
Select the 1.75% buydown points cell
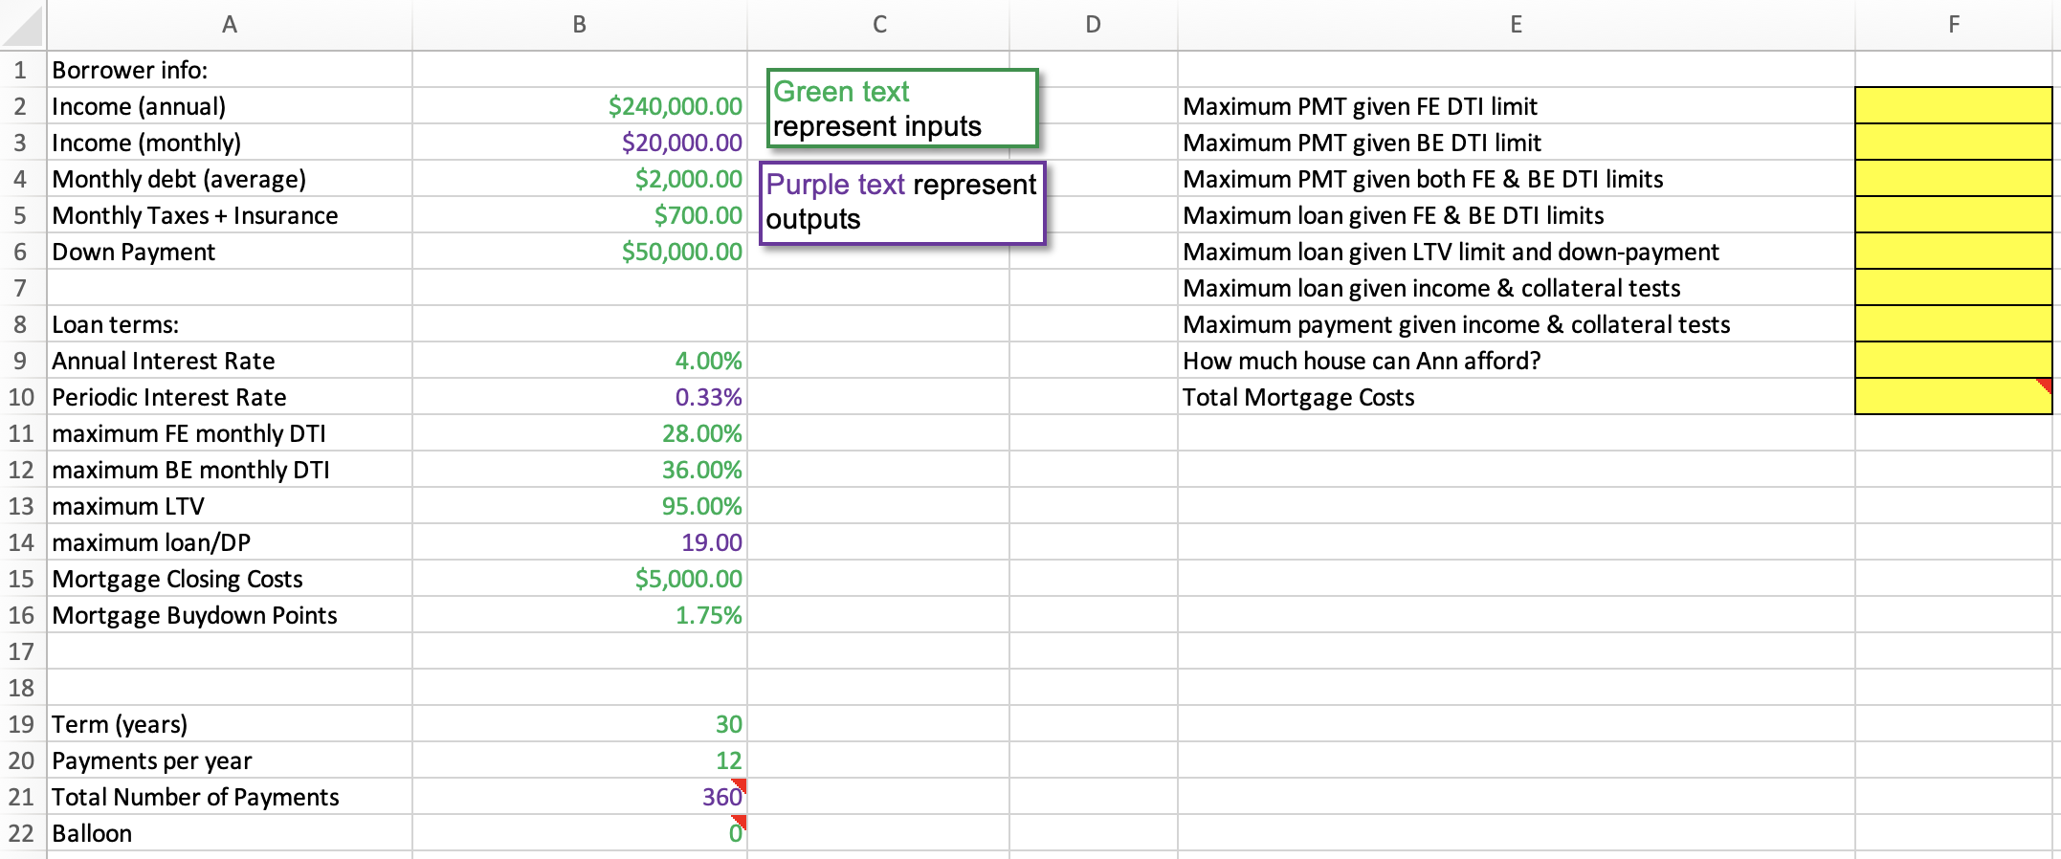point(580,615)
